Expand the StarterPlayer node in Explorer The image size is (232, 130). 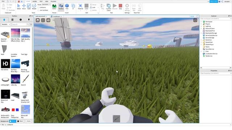coord(201,44)
